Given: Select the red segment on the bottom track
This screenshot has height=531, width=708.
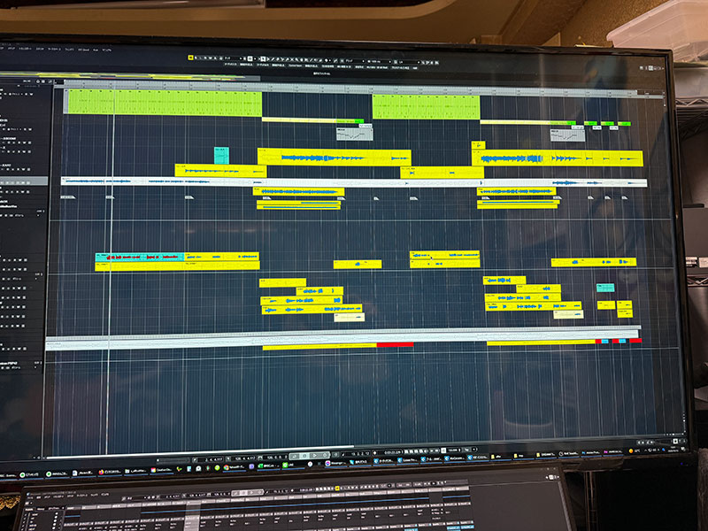Looking at the screenshot, I should coord(395,345).
